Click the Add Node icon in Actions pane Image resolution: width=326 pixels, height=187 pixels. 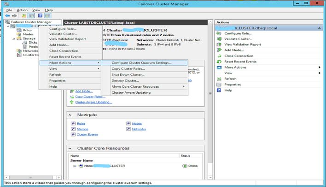click(219, 50)
